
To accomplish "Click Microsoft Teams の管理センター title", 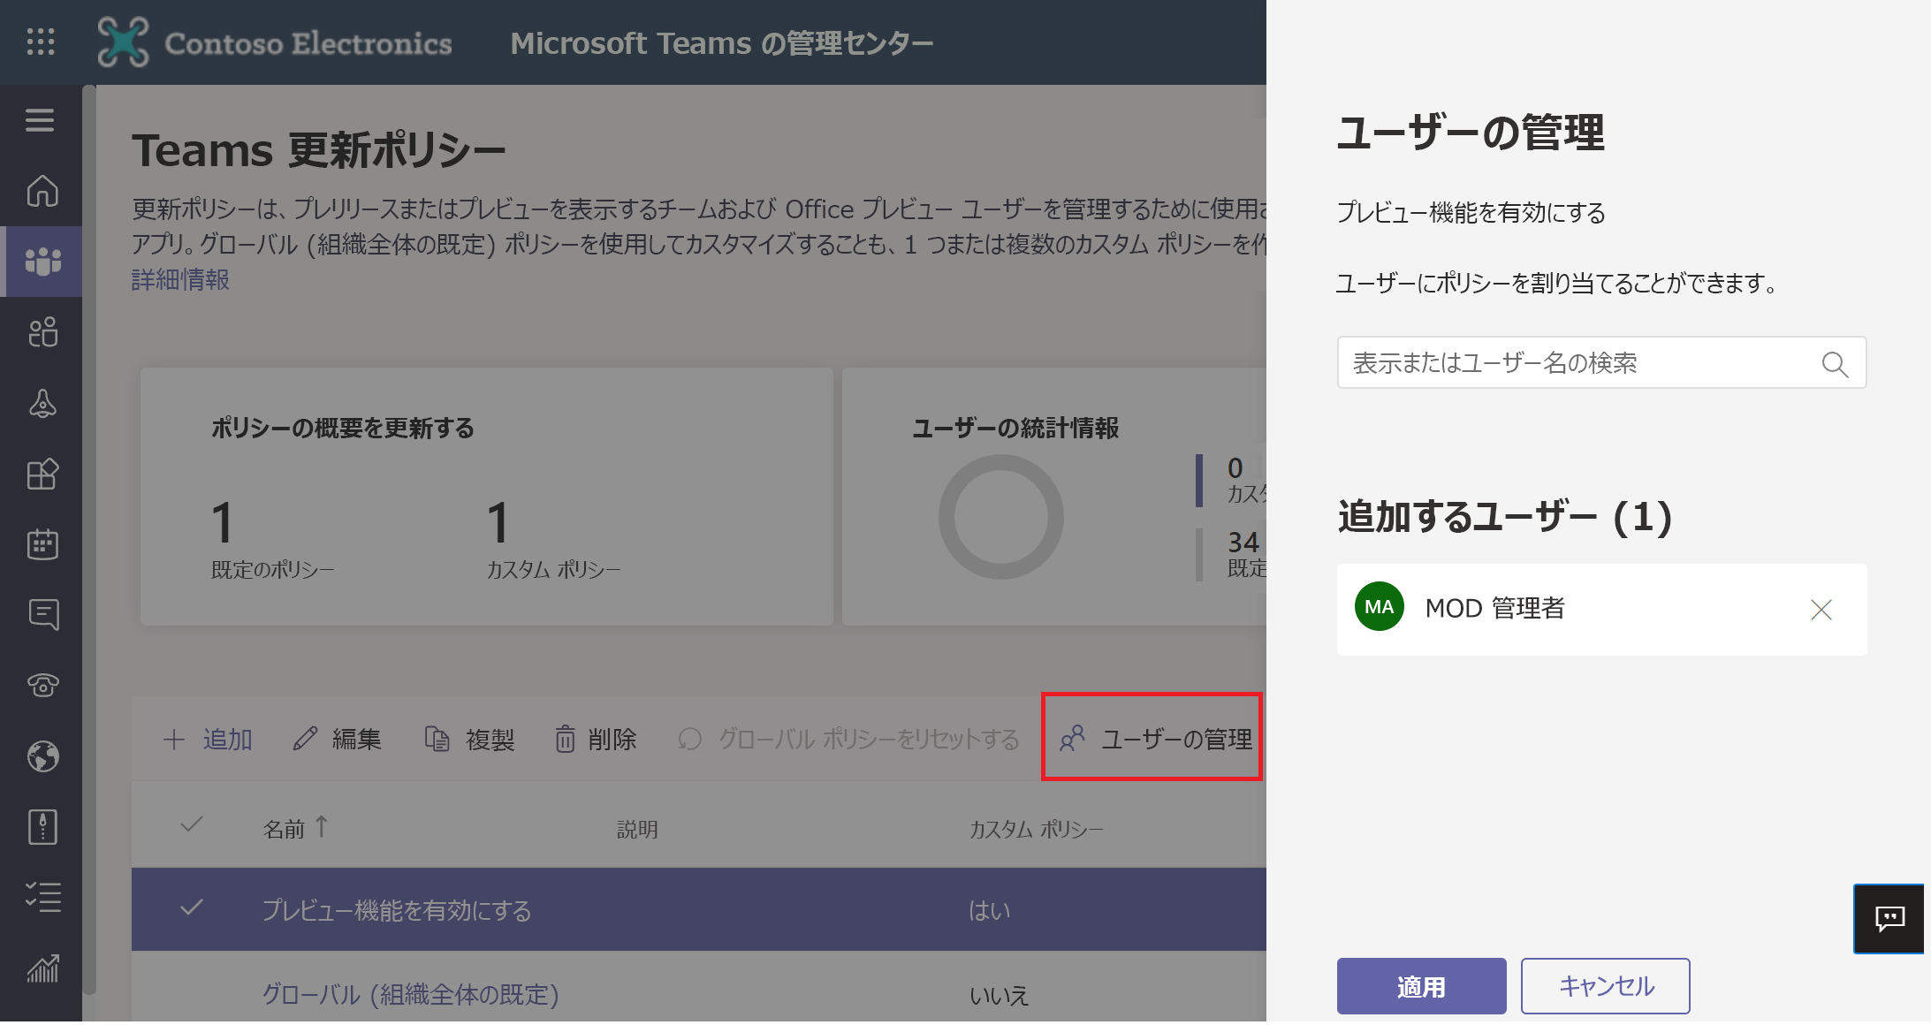I will coord(721,42).
